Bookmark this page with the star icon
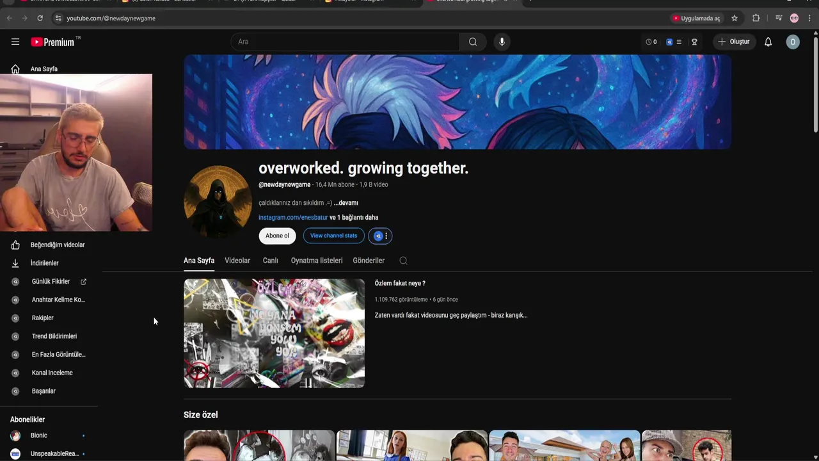This screenshot has width=819, height=461. (x=735, y=18)
